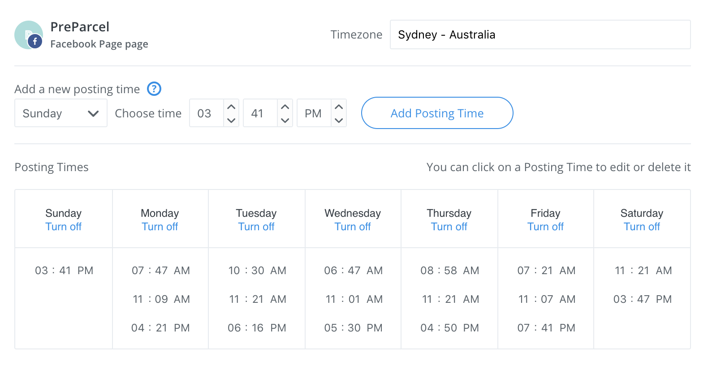Decrease the minutes with the down arrow
Screen dimensions: 708x370
285,120
